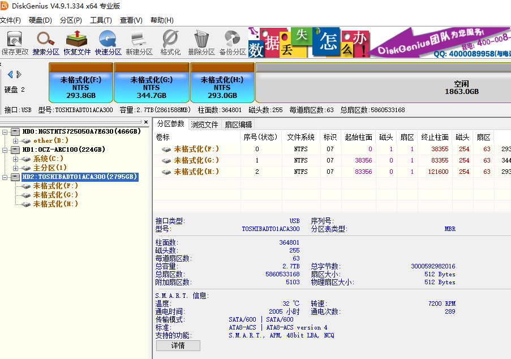
Task: Collapse the HD0 HGST disk node
Action: (x=5, y=132)
